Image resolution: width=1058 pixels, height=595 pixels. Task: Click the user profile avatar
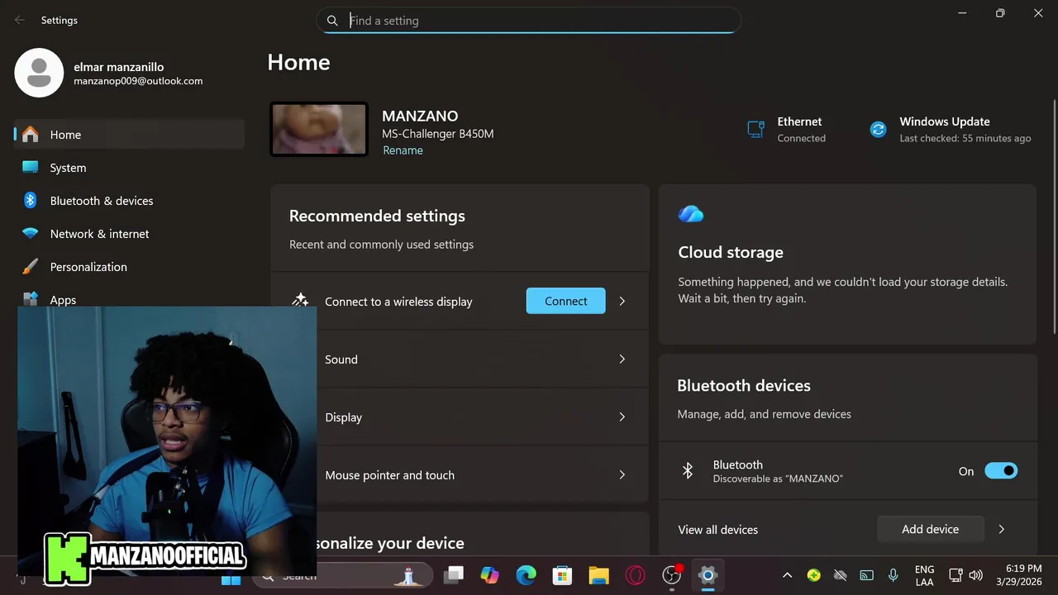[39, 73]
